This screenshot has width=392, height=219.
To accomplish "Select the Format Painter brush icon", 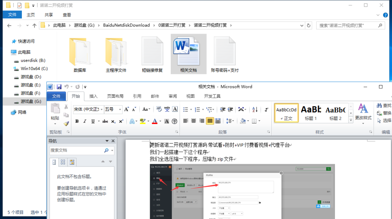I will click(66, 124).
